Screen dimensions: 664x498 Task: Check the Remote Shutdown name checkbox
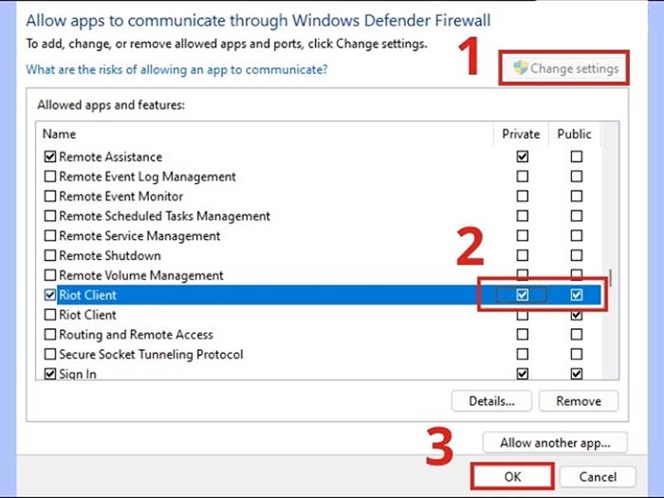tap(50, 255)
